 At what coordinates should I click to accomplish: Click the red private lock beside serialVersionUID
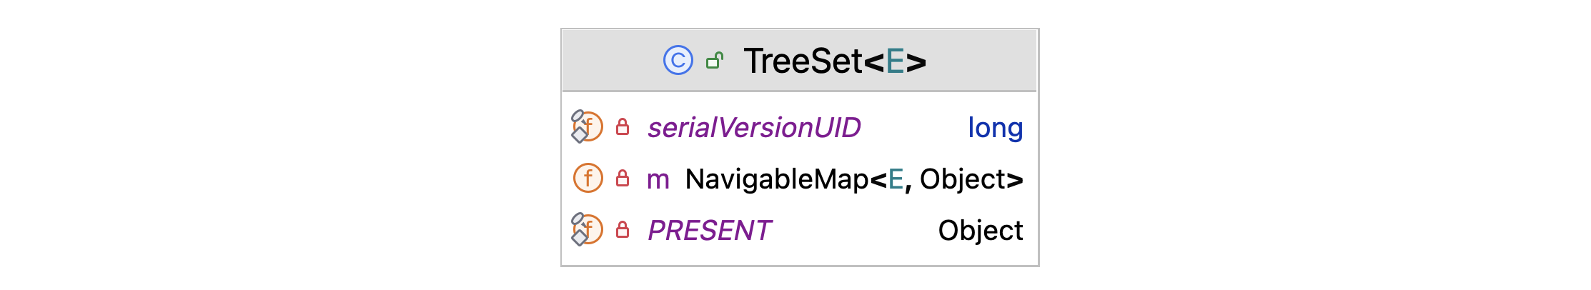pos(623,127)
